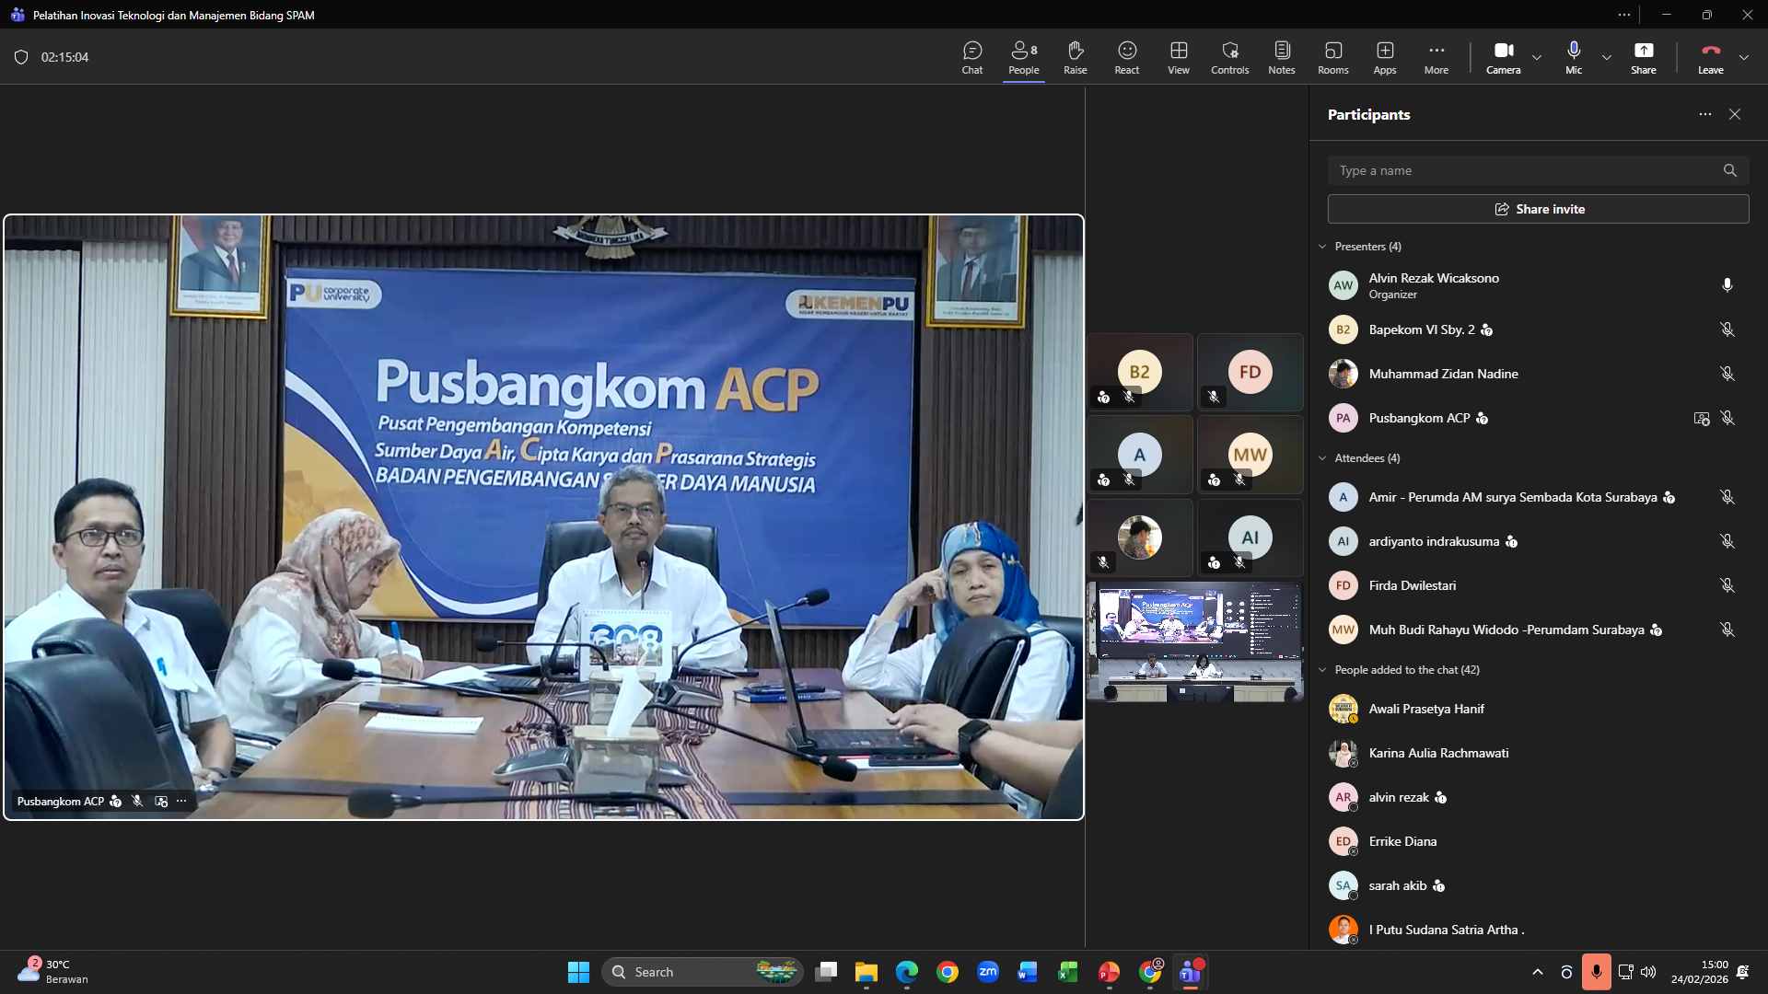This screenshot has width=1768, height=994.
Task: Open meeting Notes
Action: click(1281, 57)
